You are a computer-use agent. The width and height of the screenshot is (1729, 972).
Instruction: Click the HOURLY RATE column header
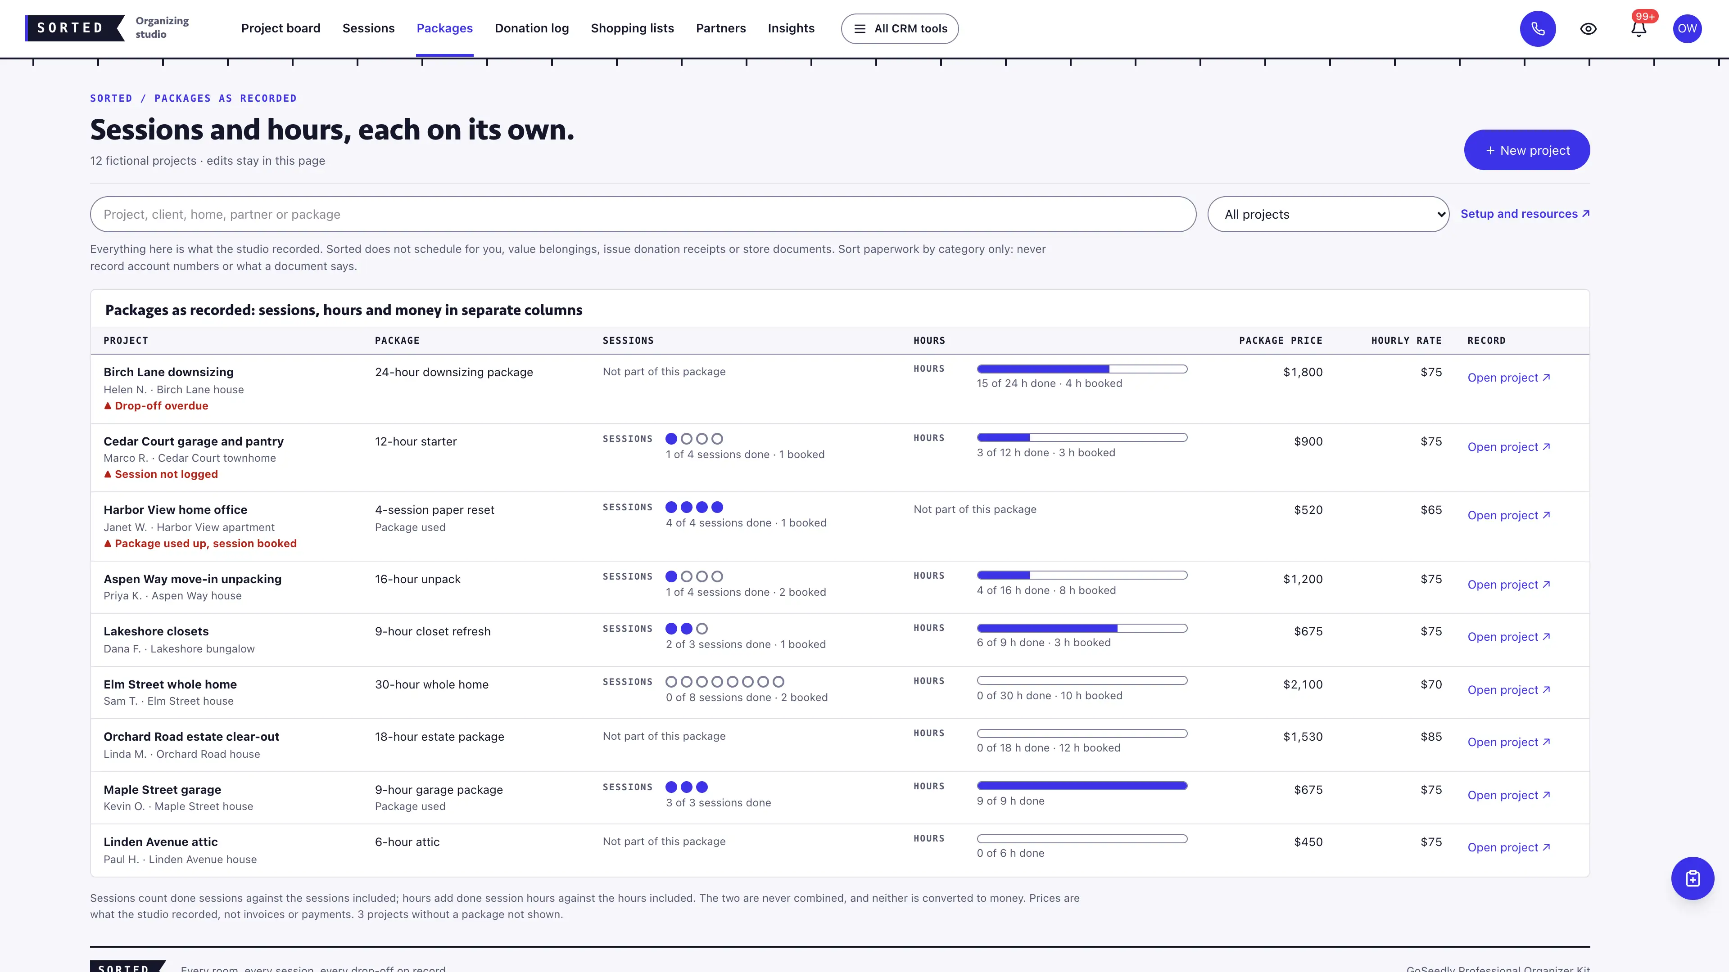click(x=1406, y=341)
